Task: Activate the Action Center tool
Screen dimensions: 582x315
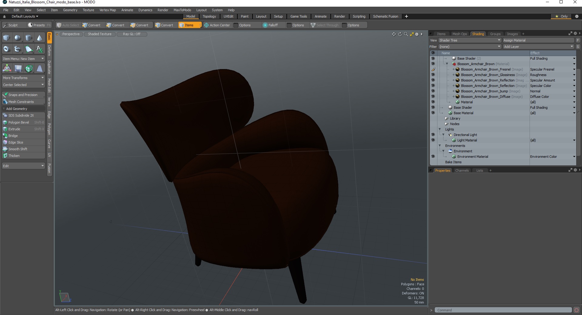Action: coord(217,25)
